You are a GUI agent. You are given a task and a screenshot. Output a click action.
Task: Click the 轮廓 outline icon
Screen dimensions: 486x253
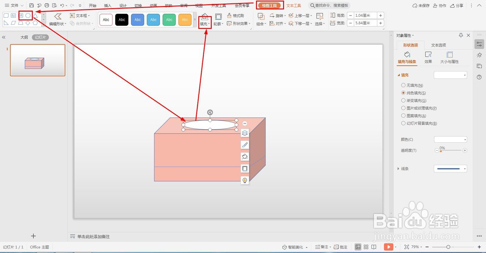coord(218,17)
